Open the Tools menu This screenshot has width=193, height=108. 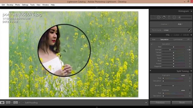click(x=32, y=5)
